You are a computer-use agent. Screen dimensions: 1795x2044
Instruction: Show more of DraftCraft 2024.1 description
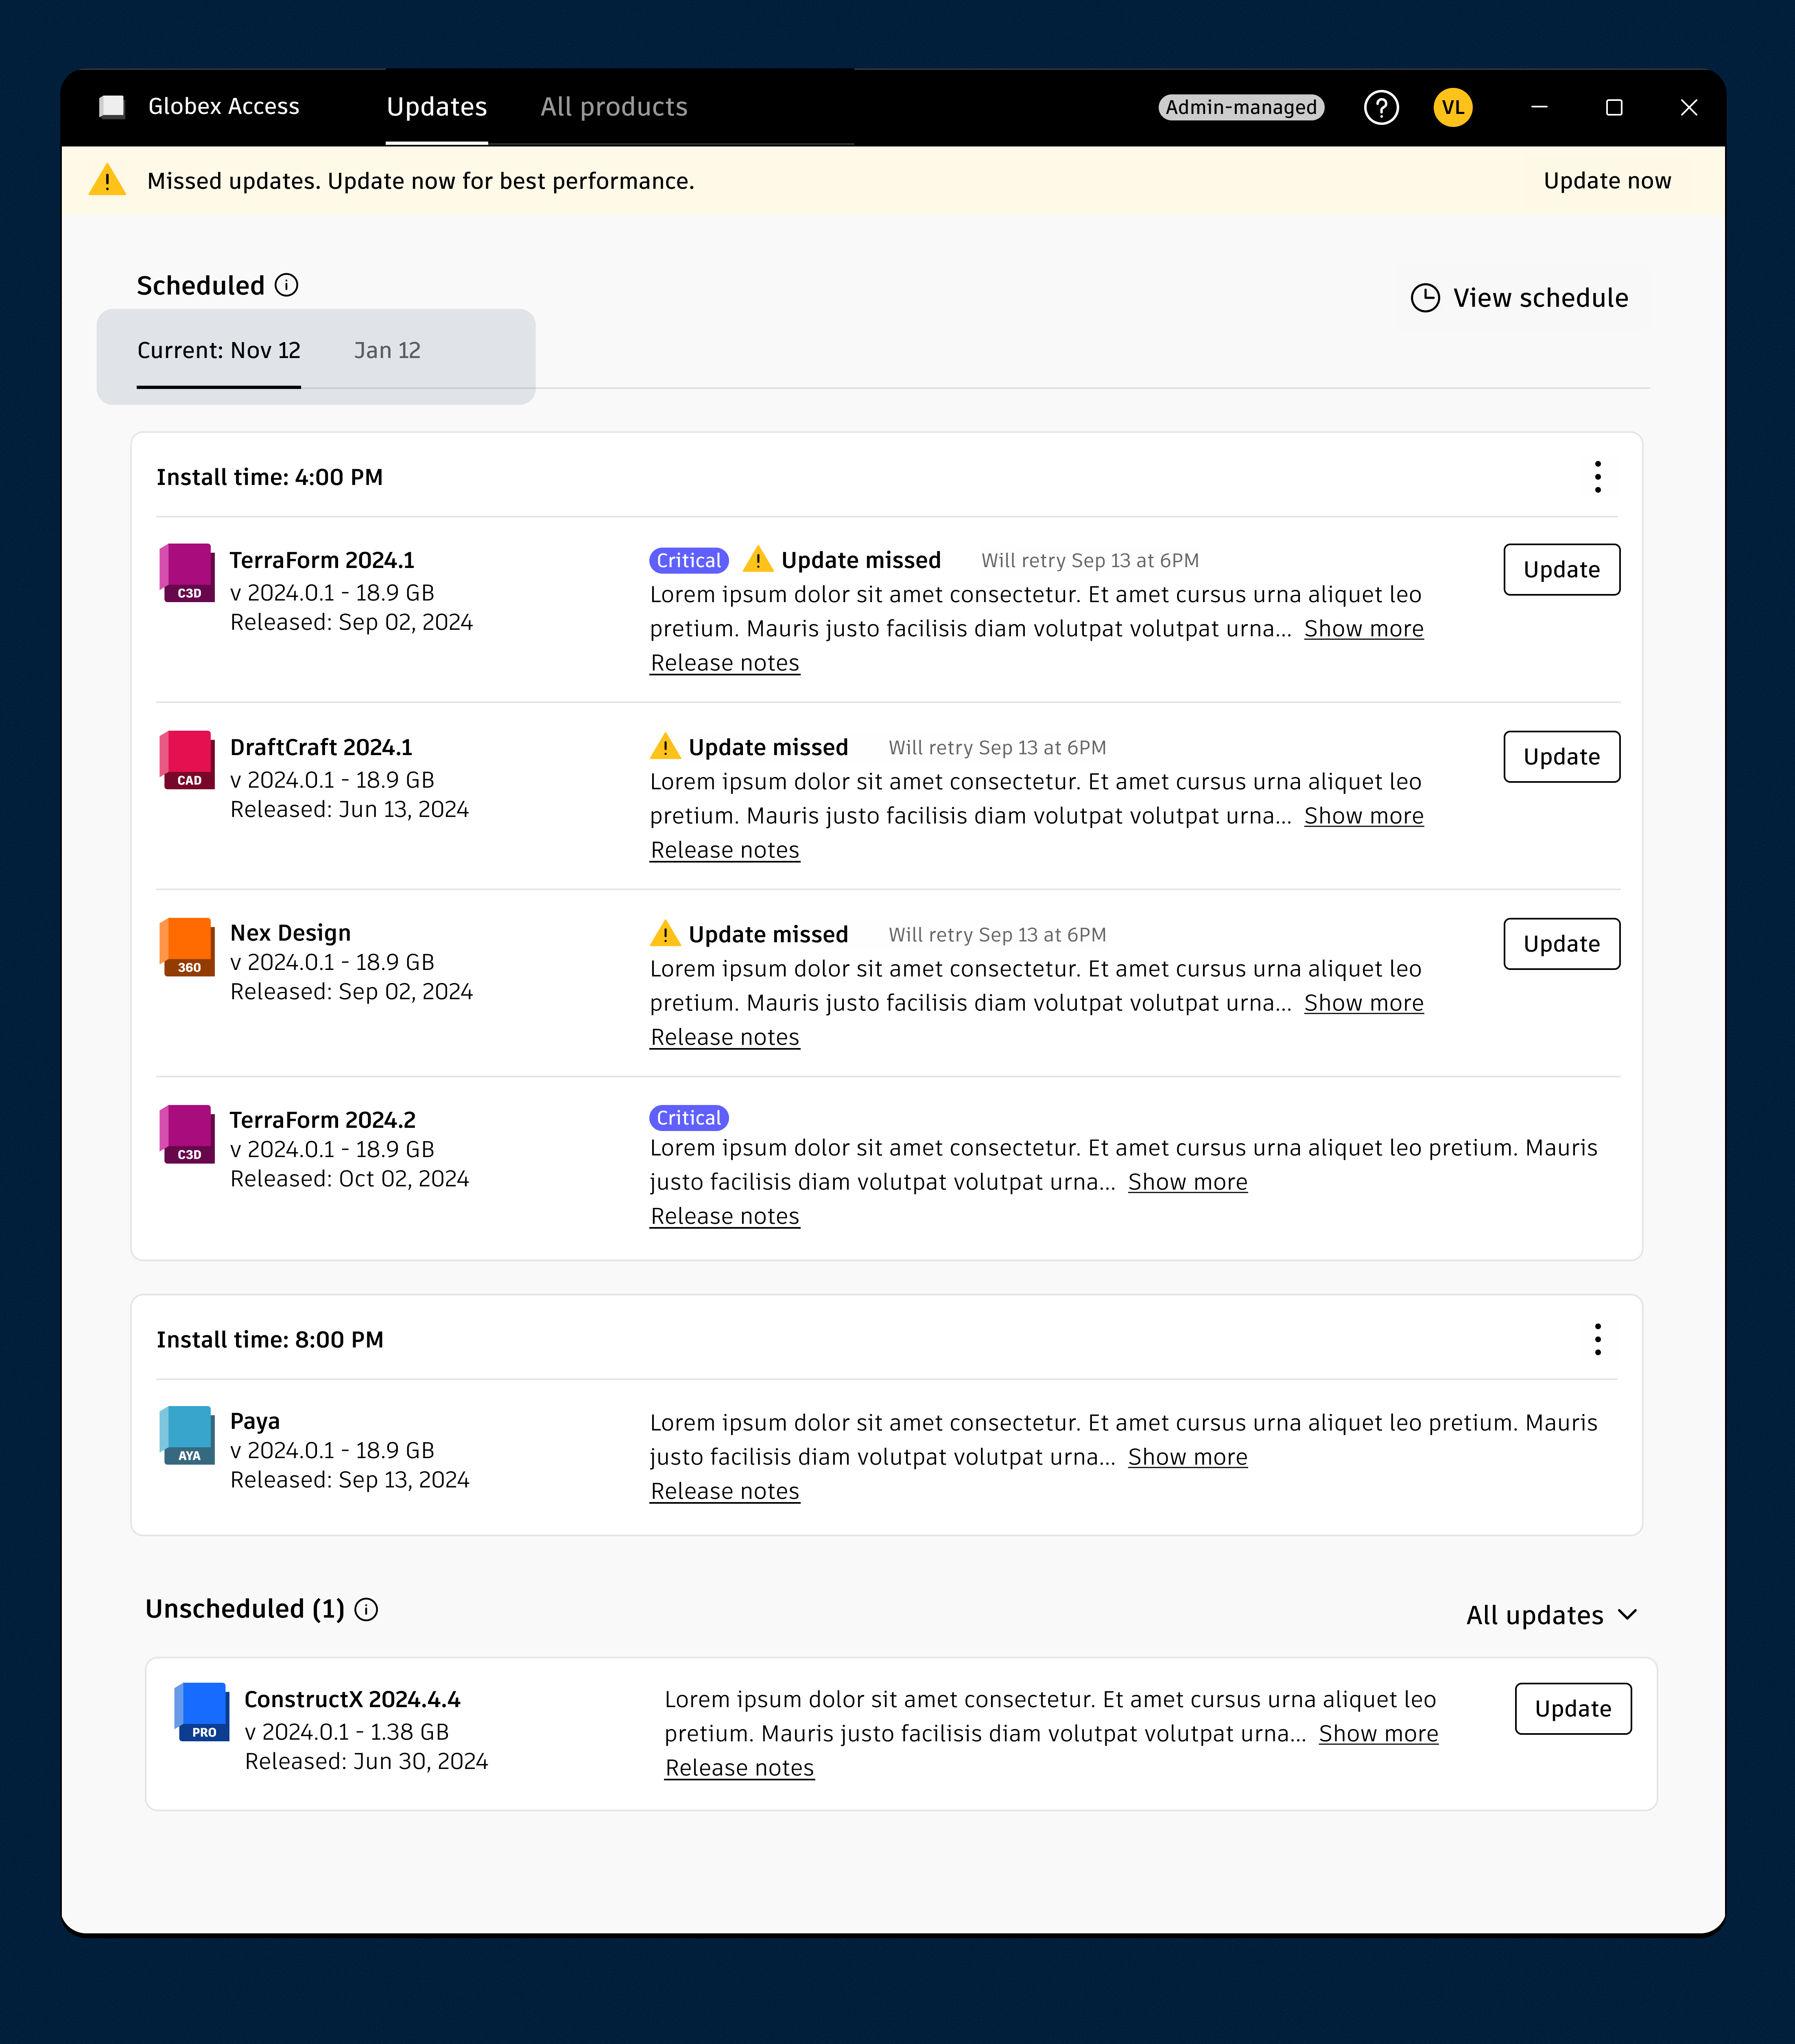[x=1364, y=816]
